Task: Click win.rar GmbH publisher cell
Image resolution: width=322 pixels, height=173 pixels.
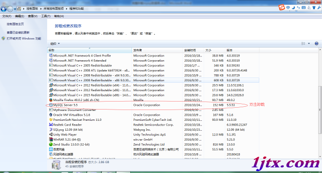Action: 143,140
